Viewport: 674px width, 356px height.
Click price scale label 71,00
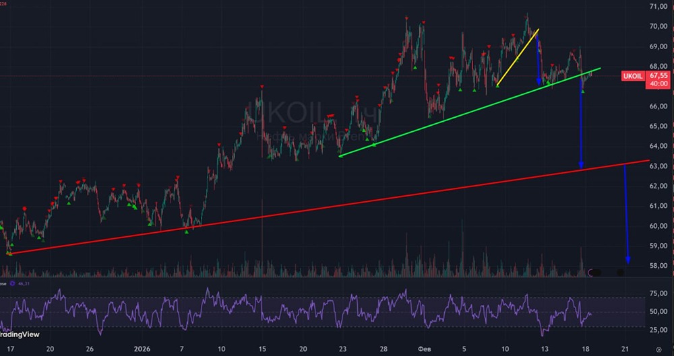658,7
